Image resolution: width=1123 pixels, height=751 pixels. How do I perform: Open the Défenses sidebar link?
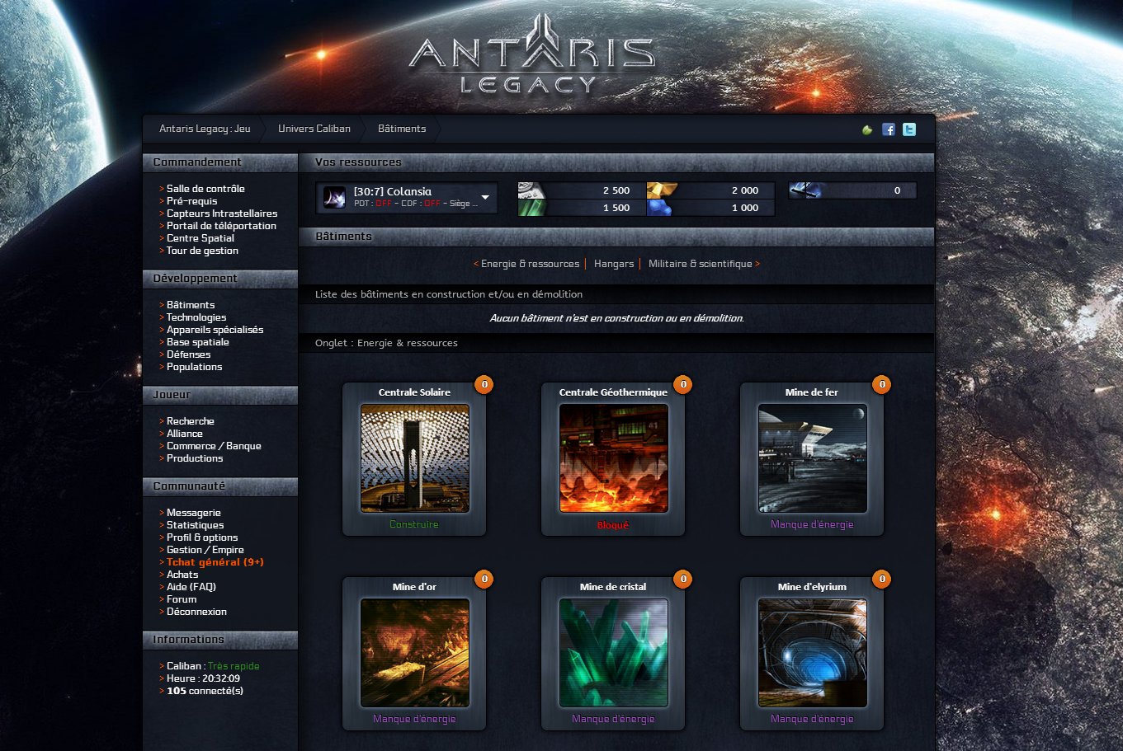point(188,354)
